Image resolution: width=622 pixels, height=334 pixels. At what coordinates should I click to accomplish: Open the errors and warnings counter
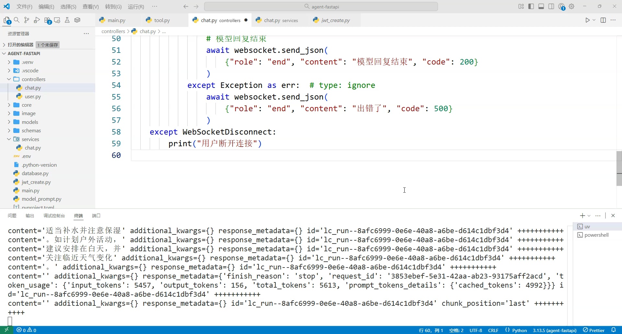tap(27, 330)
